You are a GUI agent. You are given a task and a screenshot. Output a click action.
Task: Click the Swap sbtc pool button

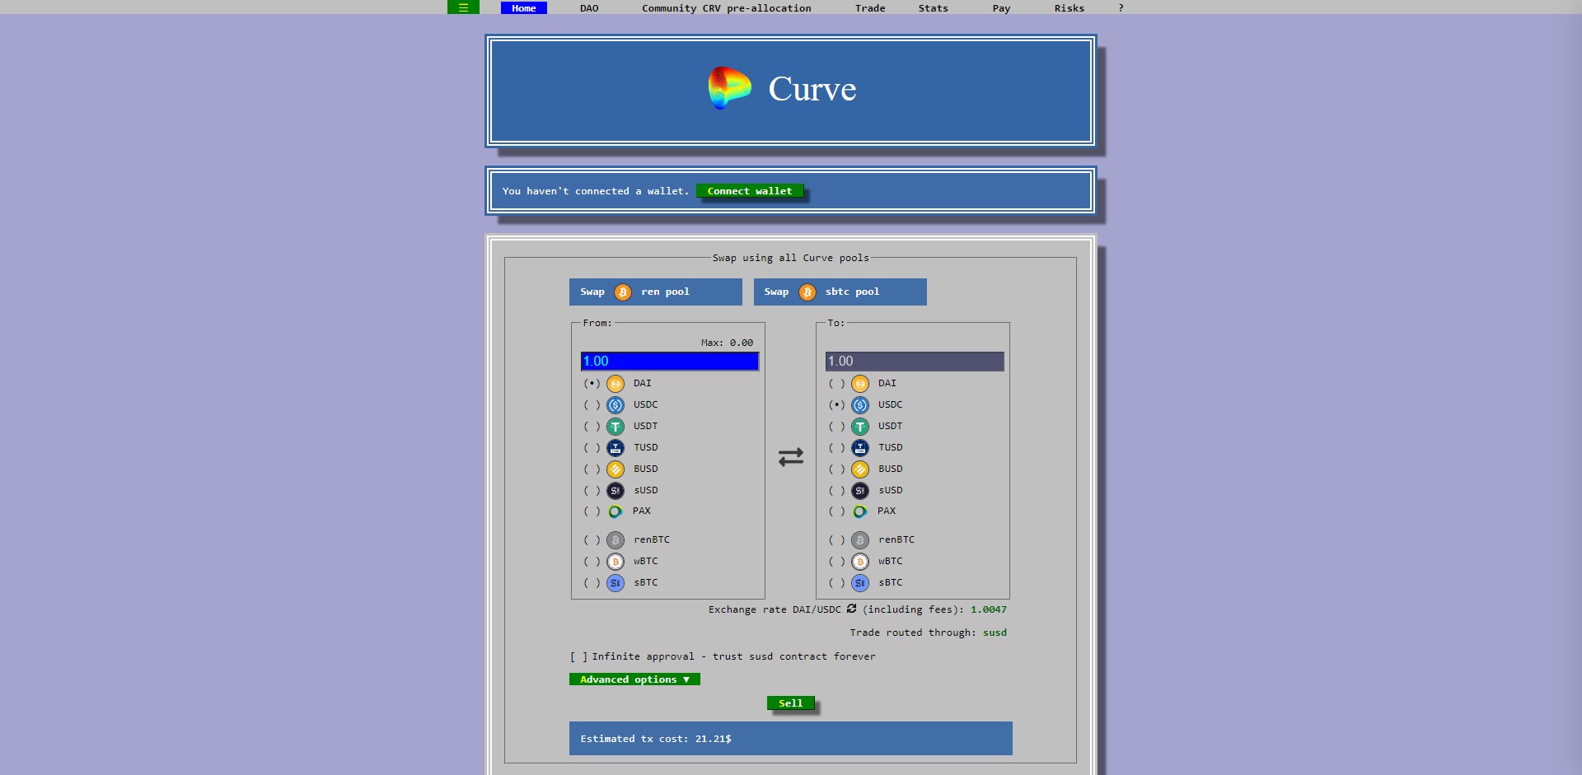(840, 292)
